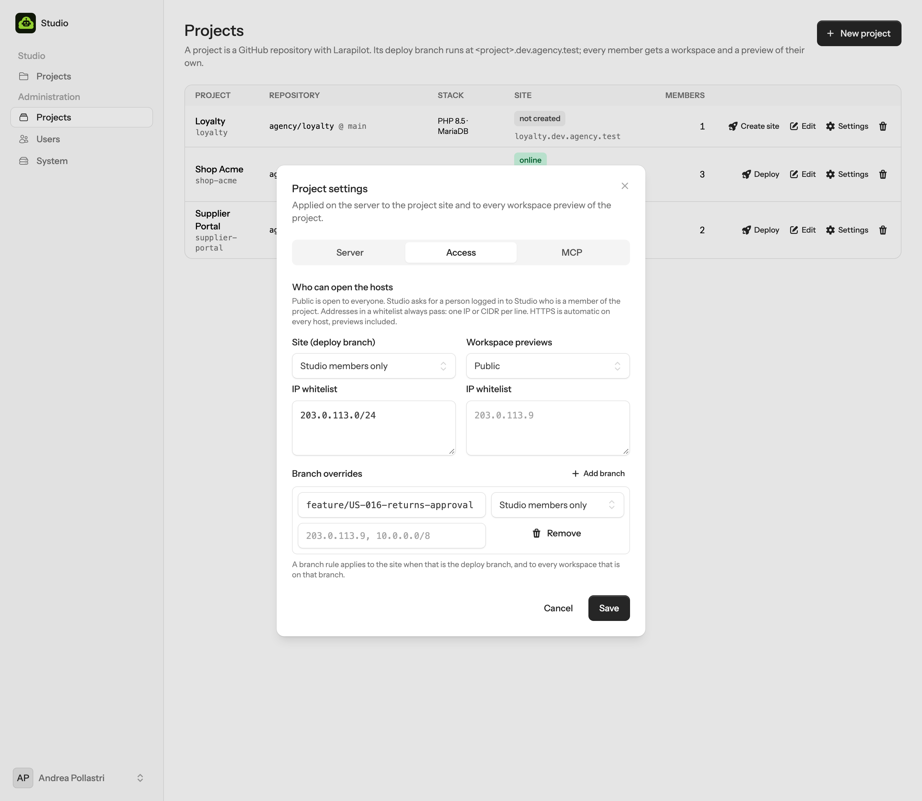This screenshot has width=922, height=801.
Task: Close the Project settings dialog
Action: click(625, 186)
